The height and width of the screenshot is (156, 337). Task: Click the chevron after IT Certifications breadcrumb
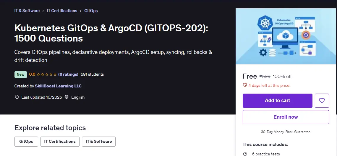pos(81,11)
